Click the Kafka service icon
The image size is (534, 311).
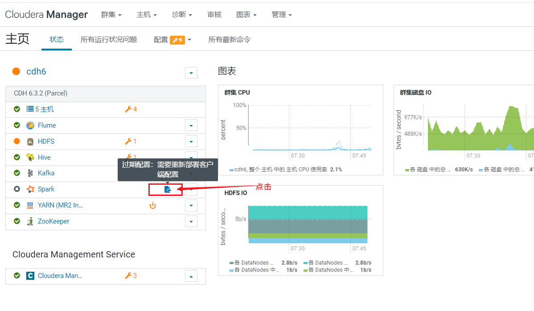pyautogui.click(x=30, y=173)
